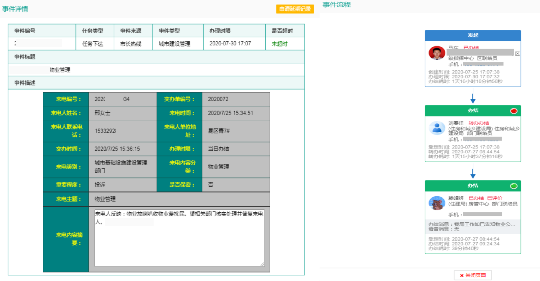Click the 来电内容摘要 text area
The height and width of the screenshot is (281, 540).
click(x=180, y=237)
